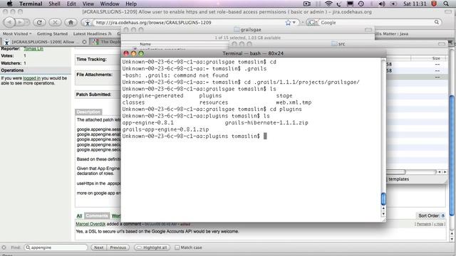
Task: Click the displays menu bar icon
Action: tap(350, 4)
